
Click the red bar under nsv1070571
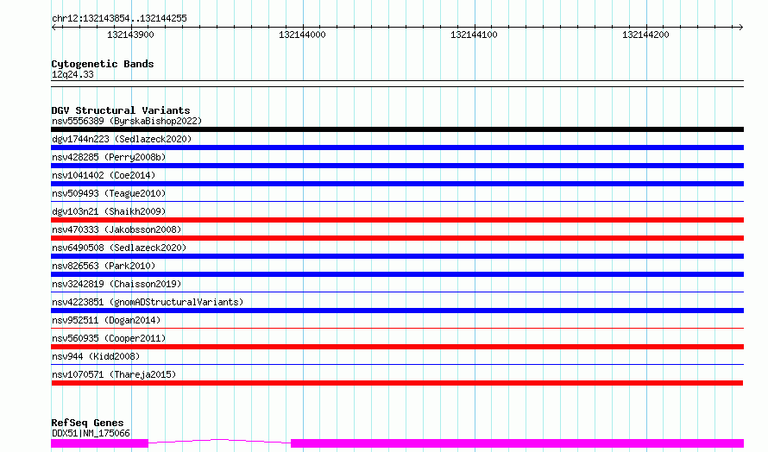coord(397,383)
